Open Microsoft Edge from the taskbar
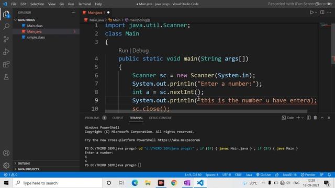 pos(135,183)
